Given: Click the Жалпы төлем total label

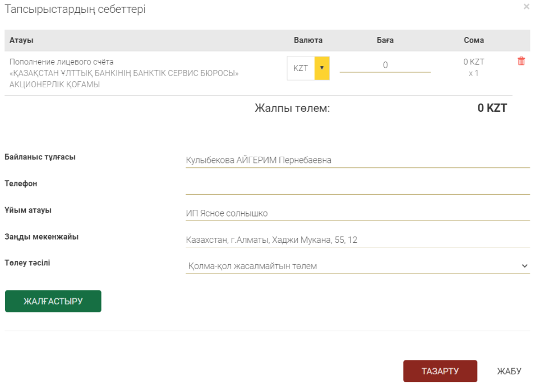Looking at the screenshot, I should pos(292,108).
